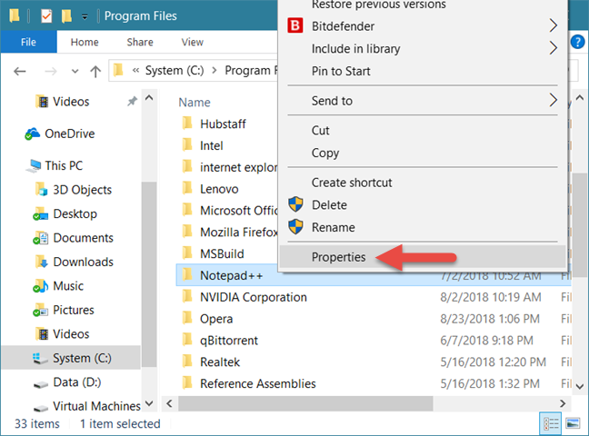The width and height of the screenshot is (589, 436).
Task: Open the Home ribbon tab
Action: 85,42
